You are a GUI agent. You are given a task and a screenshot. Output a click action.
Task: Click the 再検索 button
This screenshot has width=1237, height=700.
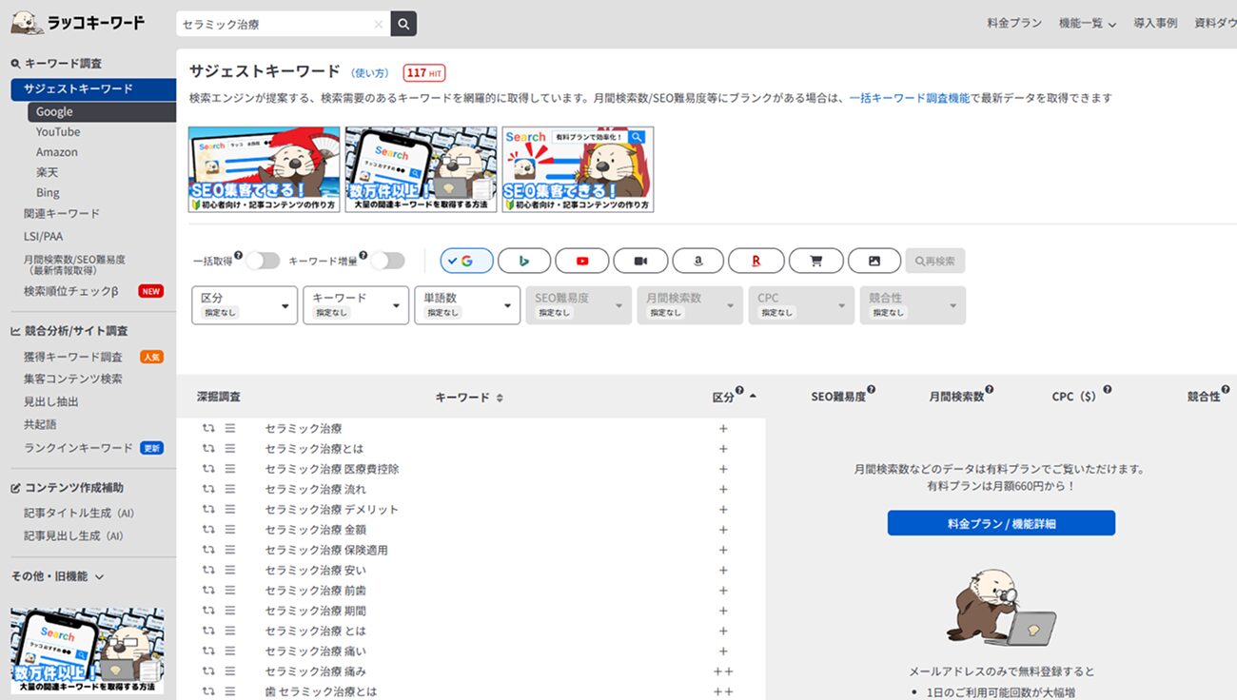coord(935,261)
